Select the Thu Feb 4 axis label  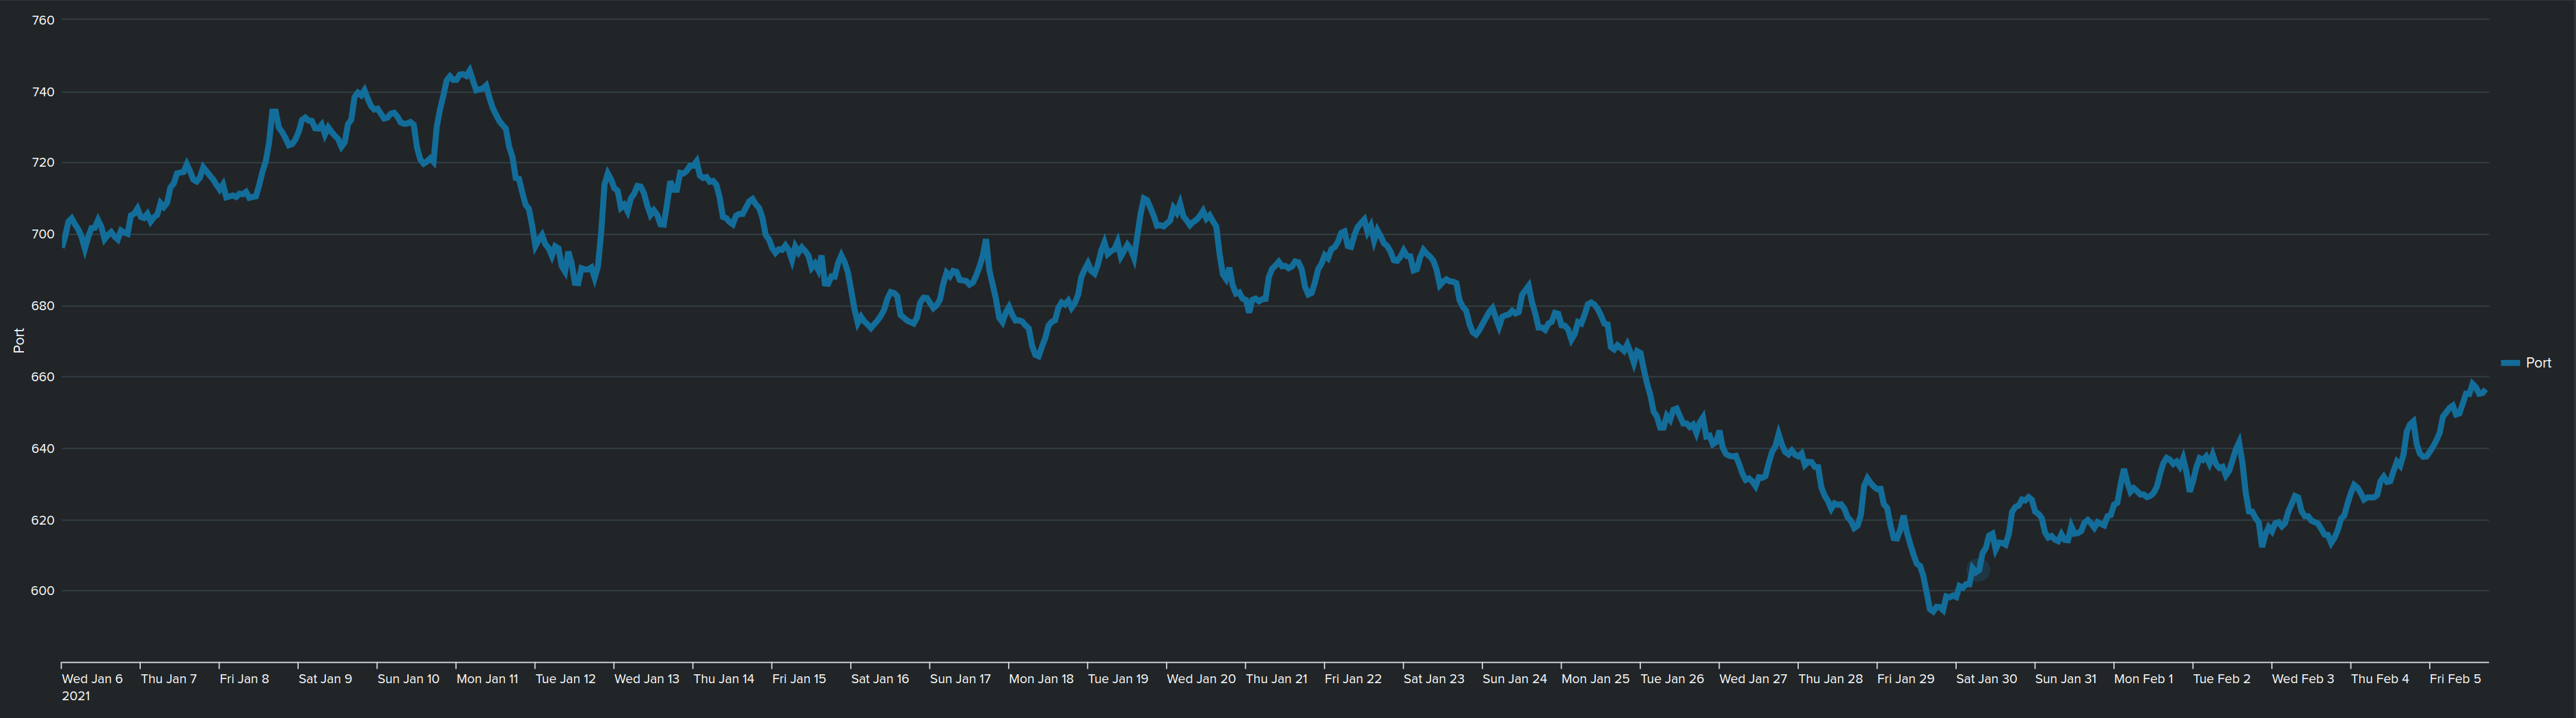click(2380, 679)
